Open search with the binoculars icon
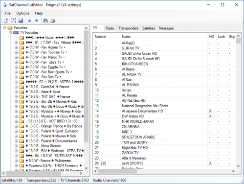 pos(45,21)
